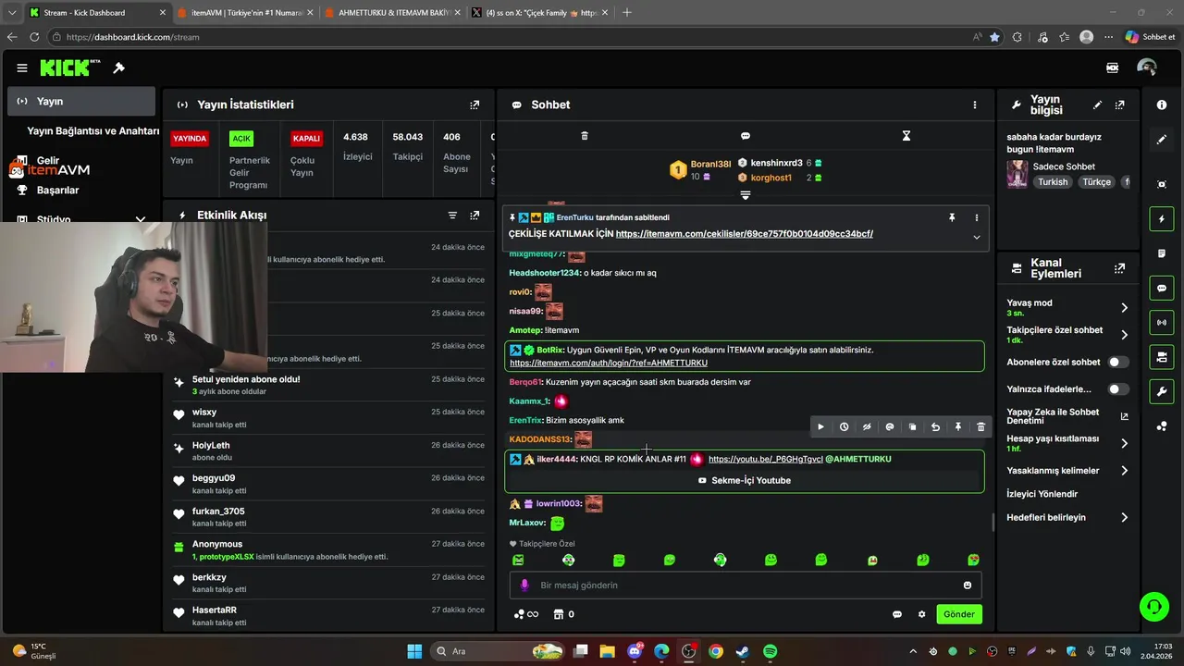Open Etkinlik Akışı filter icon
Image resolution: width=1184 pixels, height=666 pixels.
452,216
